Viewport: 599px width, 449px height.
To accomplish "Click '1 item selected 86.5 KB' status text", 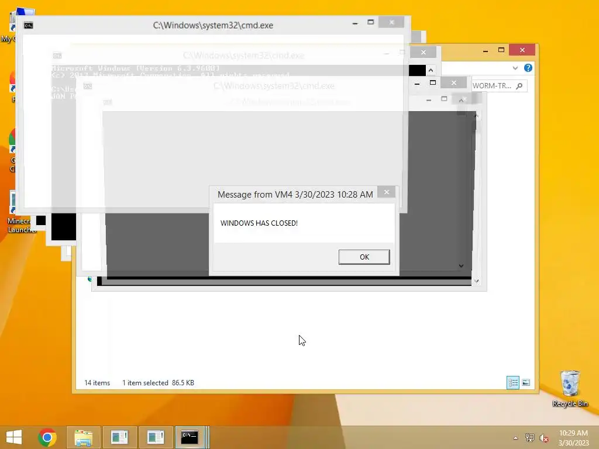I will point(158,382).
